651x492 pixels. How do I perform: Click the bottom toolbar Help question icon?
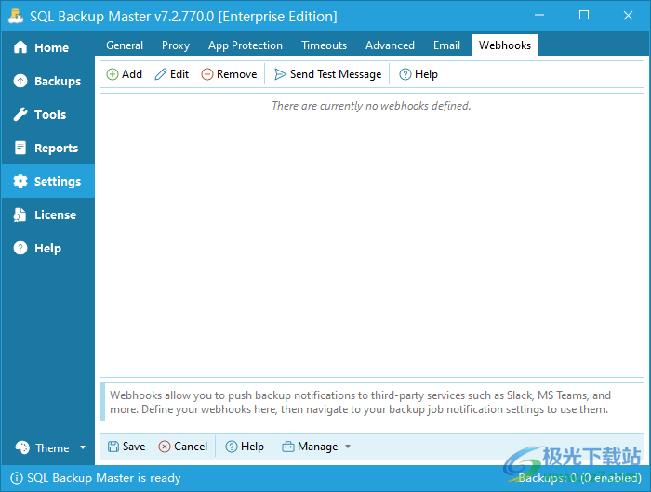tap(232, 447)
